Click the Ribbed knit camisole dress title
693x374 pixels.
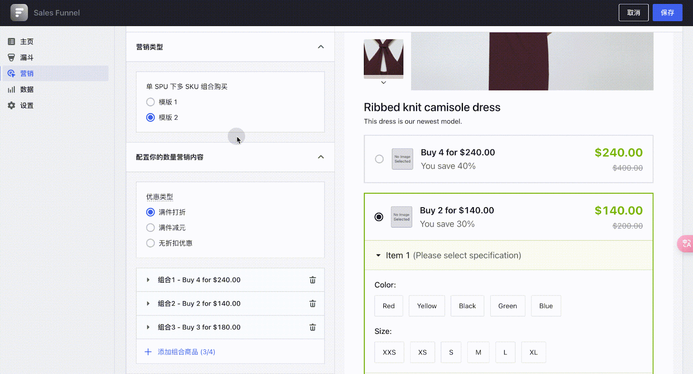(x=432, y=107)
